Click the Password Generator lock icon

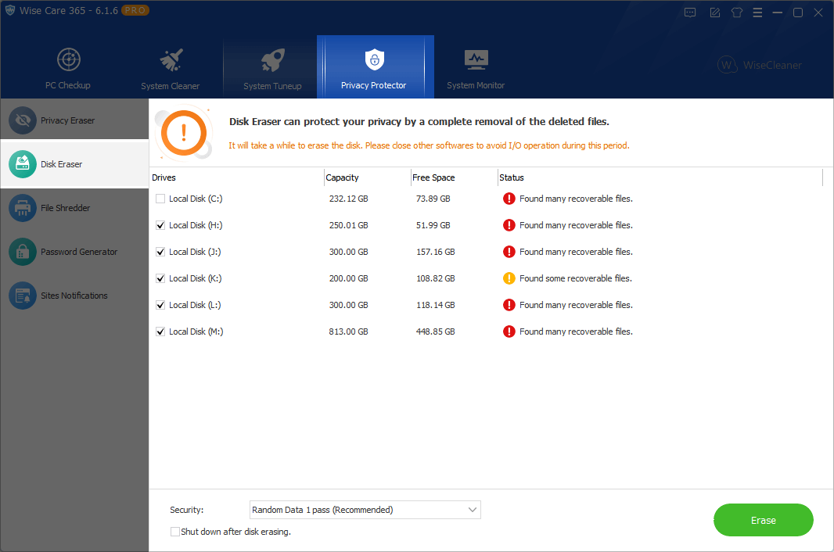(x=23, y=252)
